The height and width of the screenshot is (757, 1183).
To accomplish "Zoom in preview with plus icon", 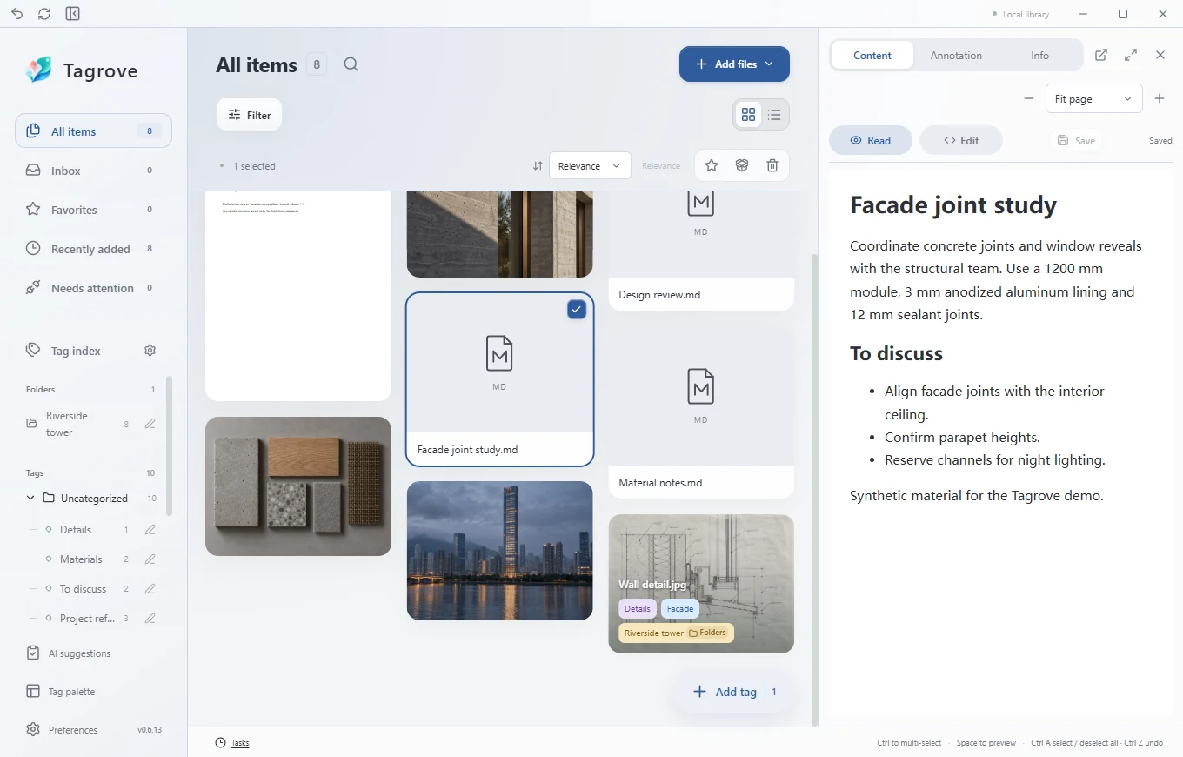I will pyautogui.click(x=1160, y=98).
